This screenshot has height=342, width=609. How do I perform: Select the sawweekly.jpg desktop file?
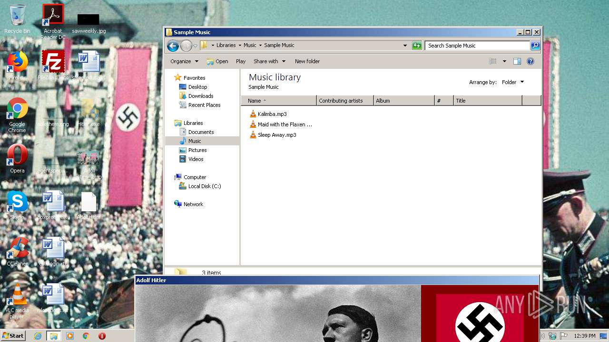[88, 23]
